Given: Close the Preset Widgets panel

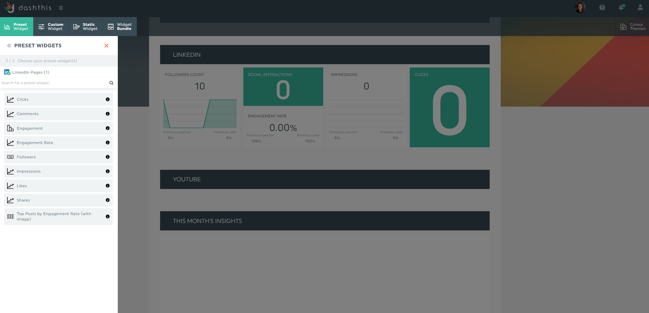Looking at the screenshot, I should [107, 46].
